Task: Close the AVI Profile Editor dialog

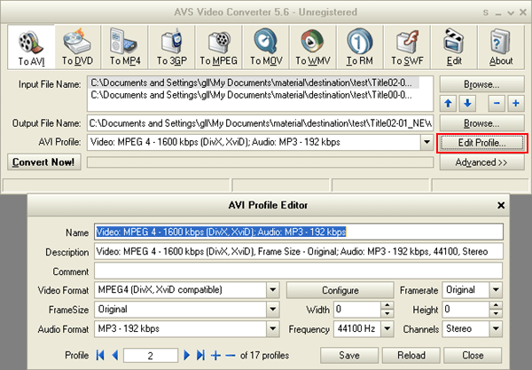Action: coord(501,205)
